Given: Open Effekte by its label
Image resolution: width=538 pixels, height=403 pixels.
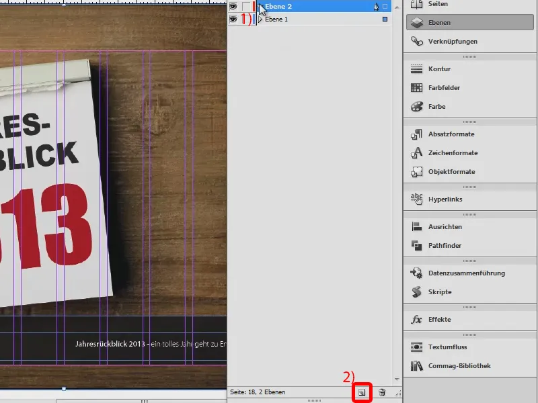Looking at the screenshot, I should [x=440, y=320].
